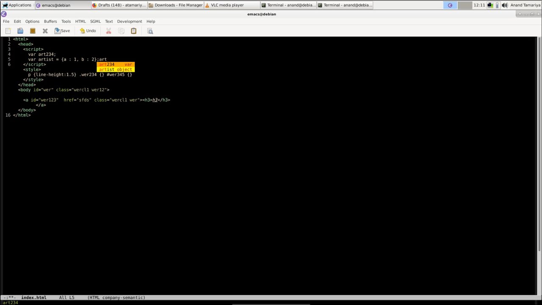
Task: Click the 'var art234;' line
Action: coord(42,54)
